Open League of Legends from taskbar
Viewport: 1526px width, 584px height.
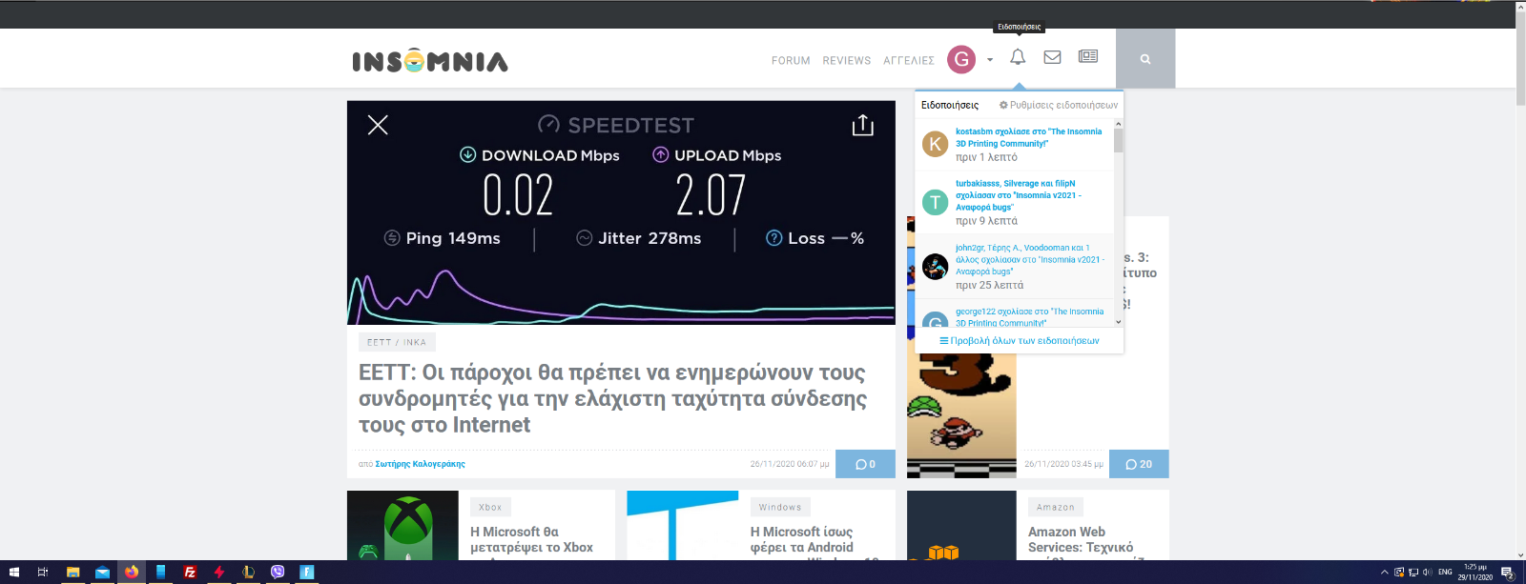pos(248,572)
